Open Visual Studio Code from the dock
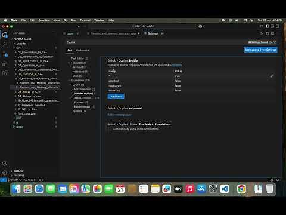Viewport: 286px width, 215px height. pyautogui.click(x=225, y=189)
